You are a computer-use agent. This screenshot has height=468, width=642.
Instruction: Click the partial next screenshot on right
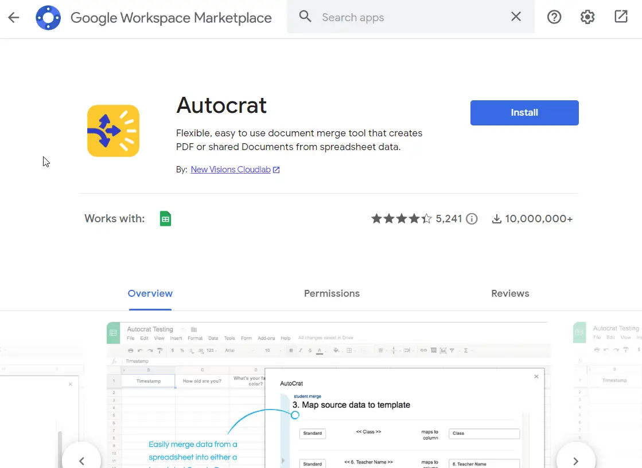pos(608,395)
